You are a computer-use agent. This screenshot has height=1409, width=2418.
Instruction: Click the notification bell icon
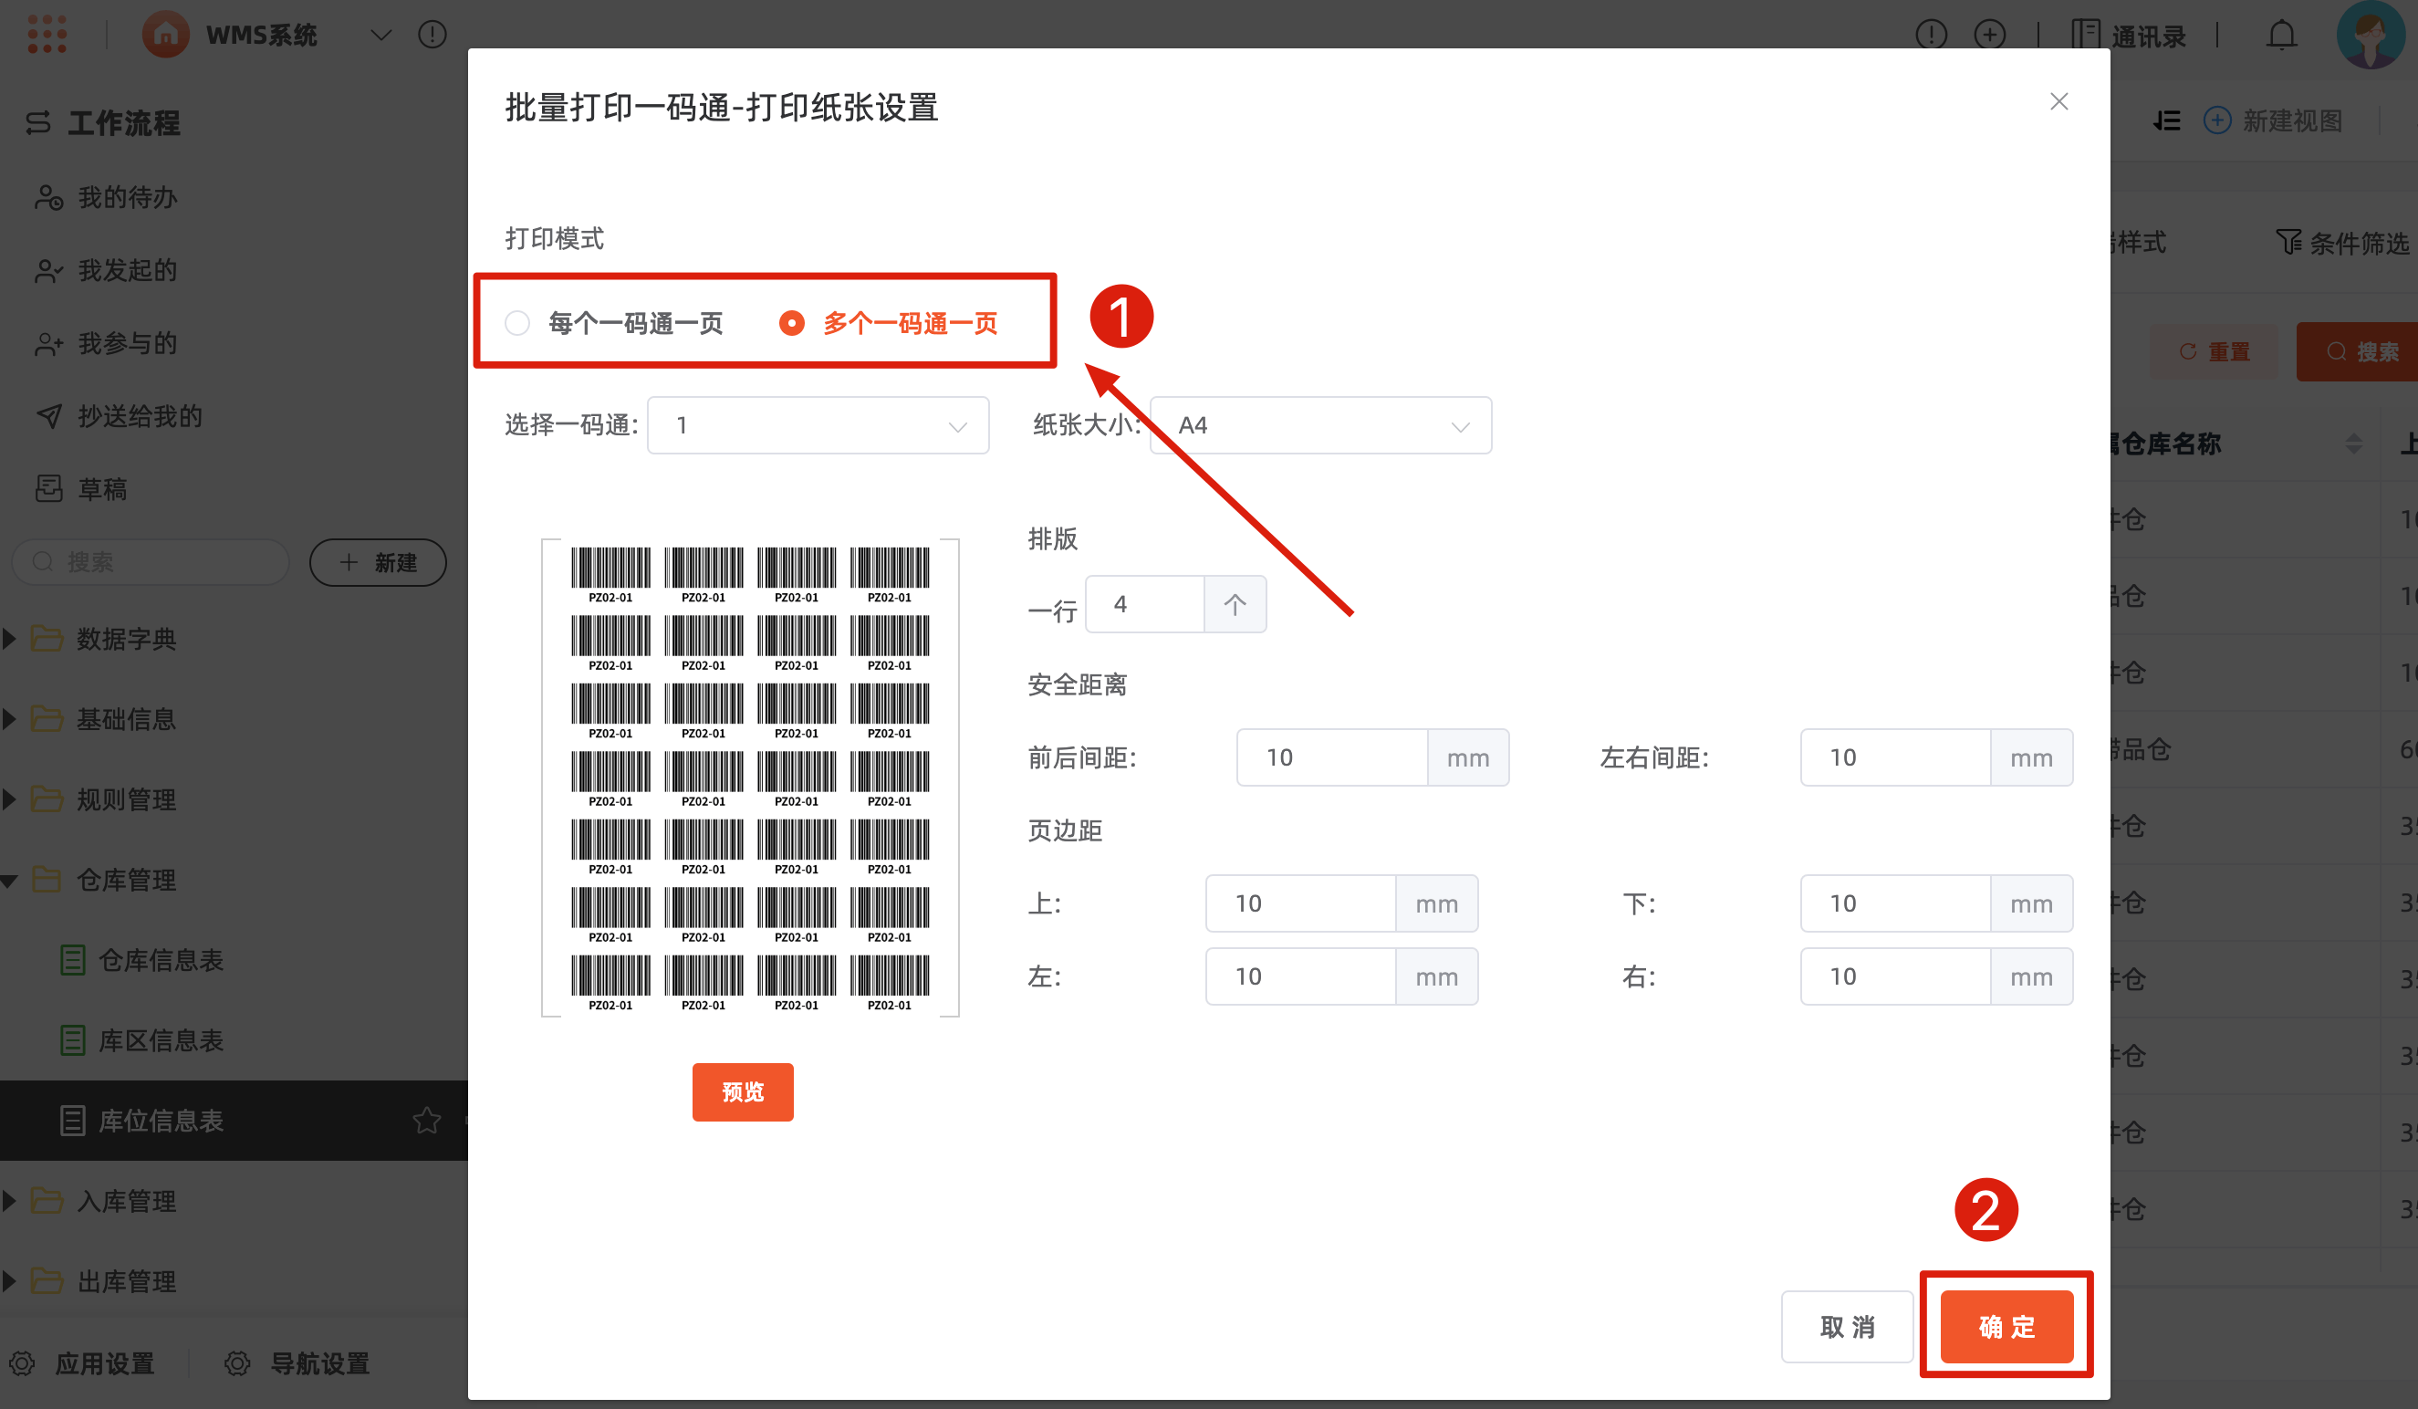pyautogui.click(x=2281, y=36)
